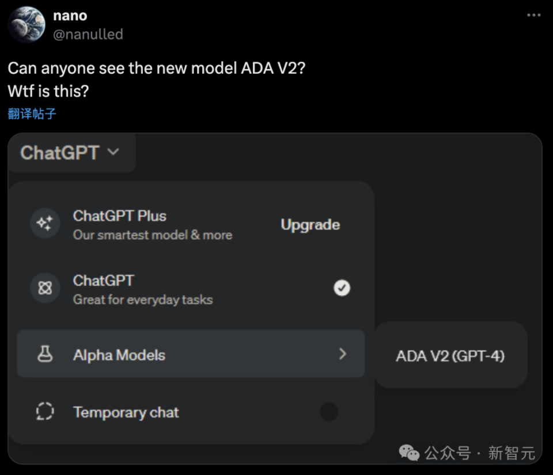This screenshot has width=553, height=475.
Task: Click the WeChat logo in watermark
Action: point(410,453)
